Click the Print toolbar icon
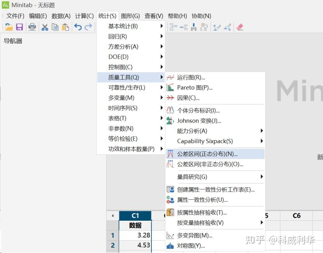The image size is (323, 253). pos(32,27)
